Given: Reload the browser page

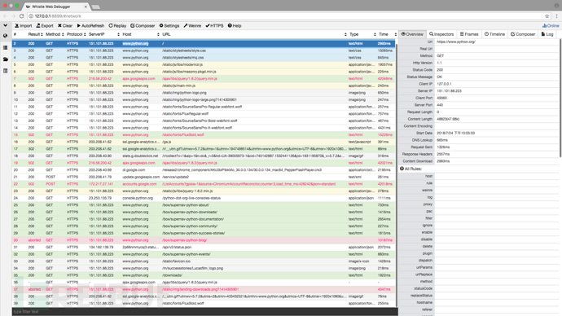Looking at the screenshot, I should (x=21, y=16).
